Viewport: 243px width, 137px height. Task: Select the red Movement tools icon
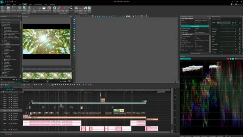63,9
